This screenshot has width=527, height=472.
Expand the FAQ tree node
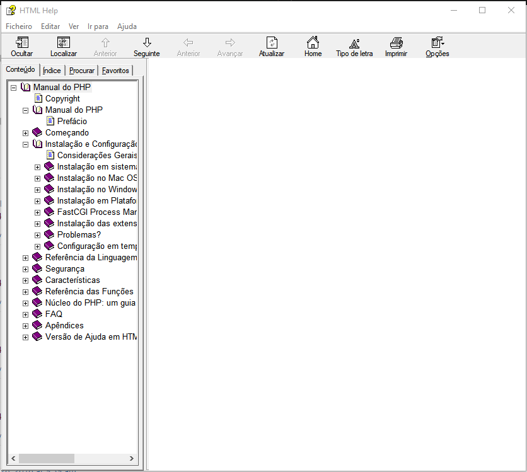point(26,314)
